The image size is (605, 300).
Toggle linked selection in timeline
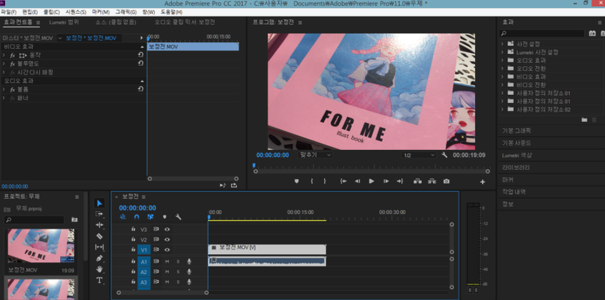[x=150, y=217]
